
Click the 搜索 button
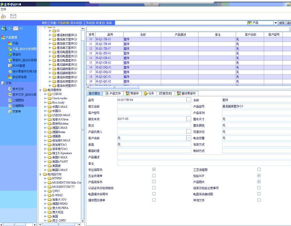[282, 23]
